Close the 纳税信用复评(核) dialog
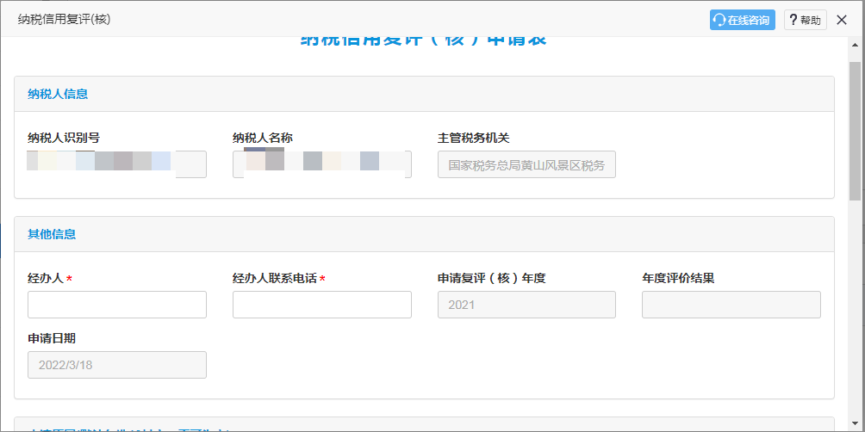 click(x=842, y=20)
